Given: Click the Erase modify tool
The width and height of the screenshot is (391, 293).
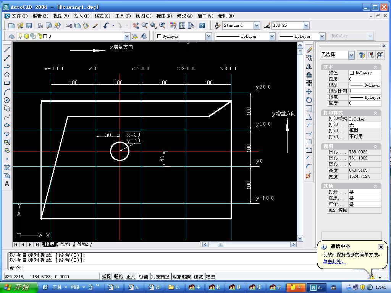Looking at the screenshot, I should pos(309,50).
